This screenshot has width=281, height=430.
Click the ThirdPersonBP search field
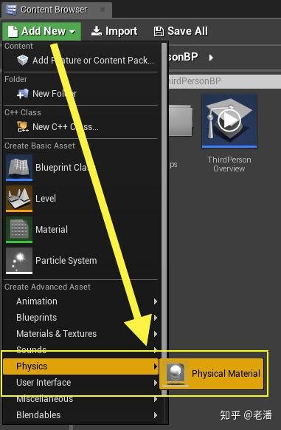click(x=225, y=81)
